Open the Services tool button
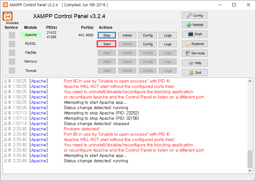The height and width of the screenshot is (181, 256). pyautogui.click(x=195, y=53)
